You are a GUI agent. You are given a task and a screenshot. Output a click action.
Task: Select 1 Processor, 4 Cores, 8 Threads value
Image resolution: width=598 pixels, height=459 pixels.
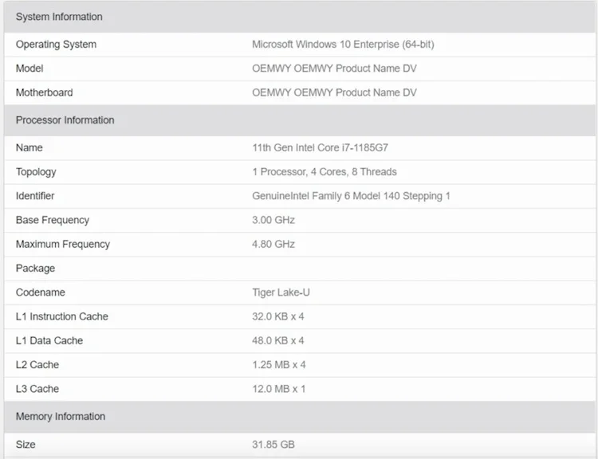tap(325, 172)
